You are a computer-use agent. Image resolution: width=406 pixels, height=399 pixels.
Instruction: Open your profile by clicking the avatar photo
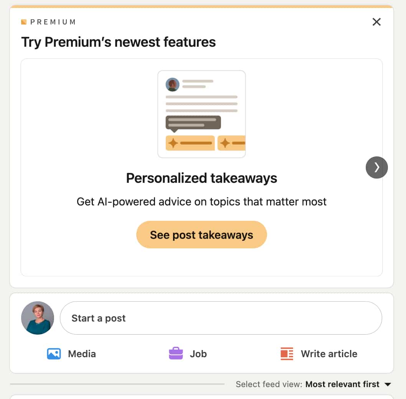[x=38, y=318]
